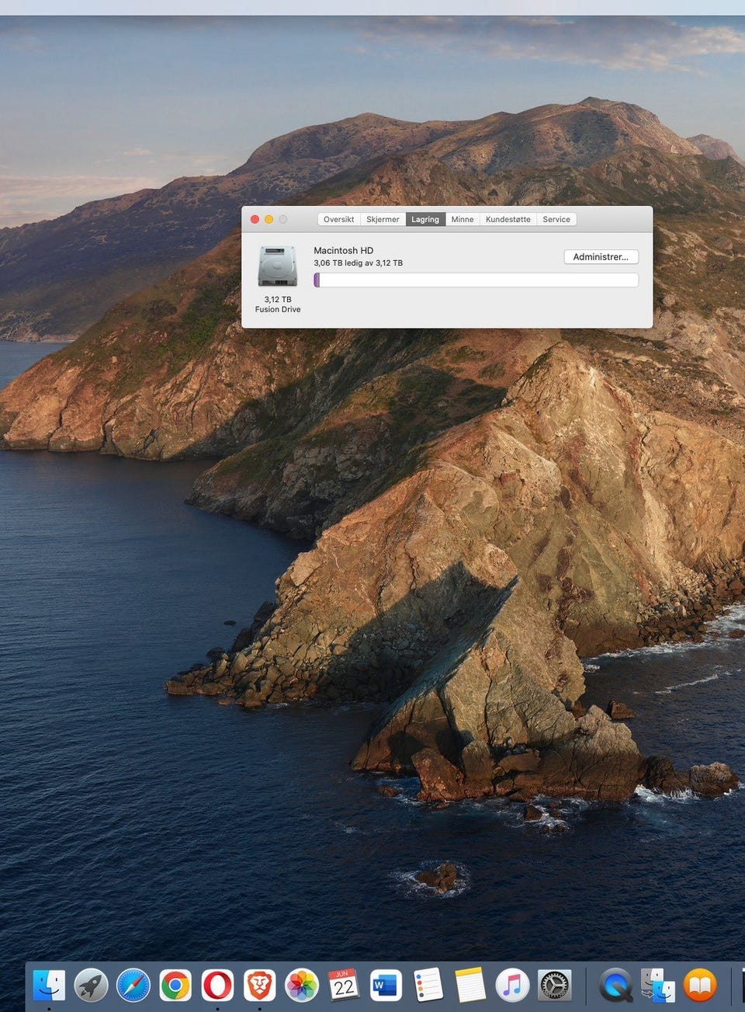The width and height of the screenshot is (745, 1012).
Task: Open the Brave browser lion icon
Action: pos(259,986)
